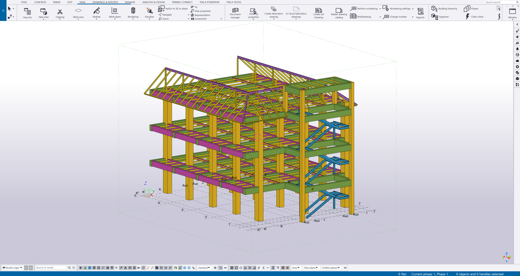Viewport: 520px width, 276px height.
Task: Click the Work plane icon
Action: tap(114, 13)
